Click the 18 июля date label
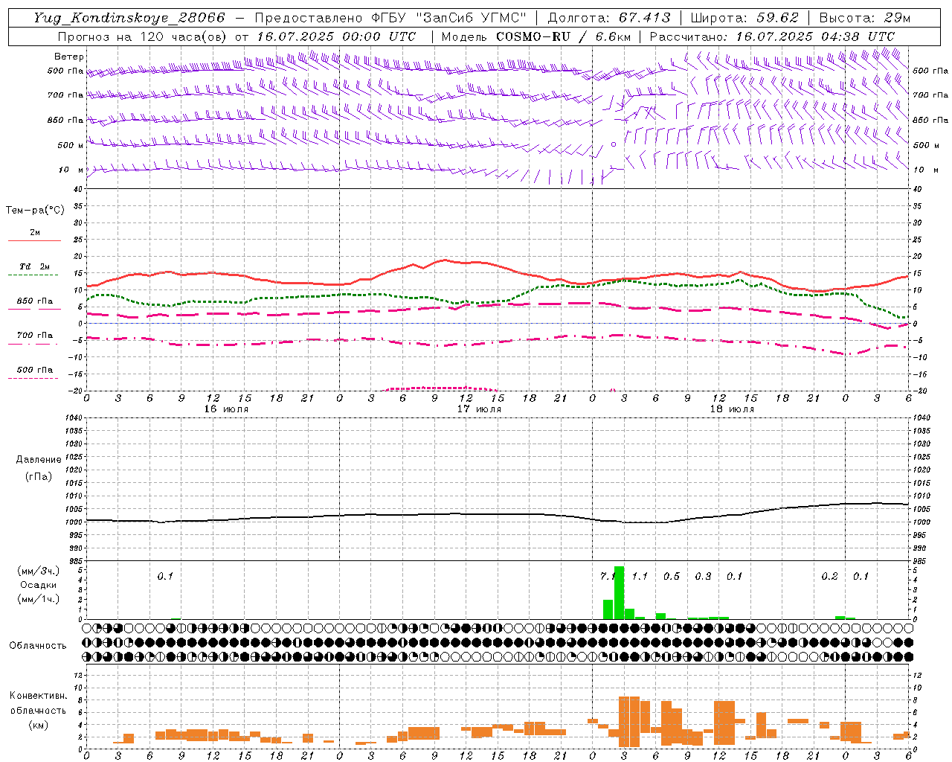952x762 pixels. click(732, 409)
